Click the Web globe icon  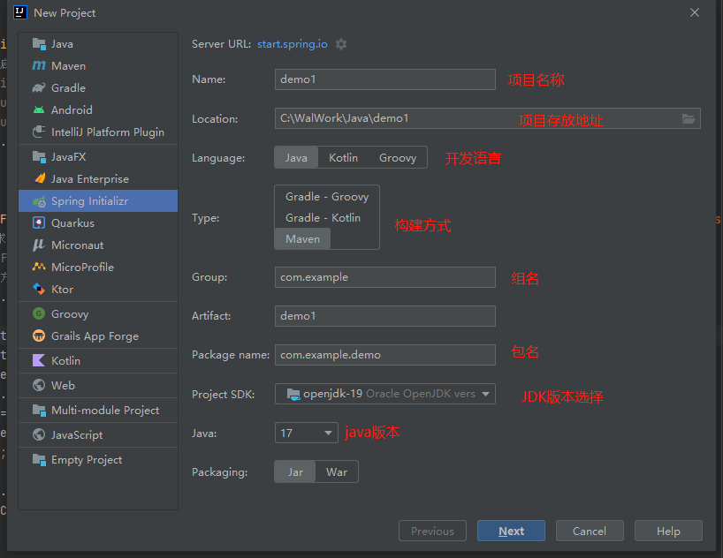(39, 385)
